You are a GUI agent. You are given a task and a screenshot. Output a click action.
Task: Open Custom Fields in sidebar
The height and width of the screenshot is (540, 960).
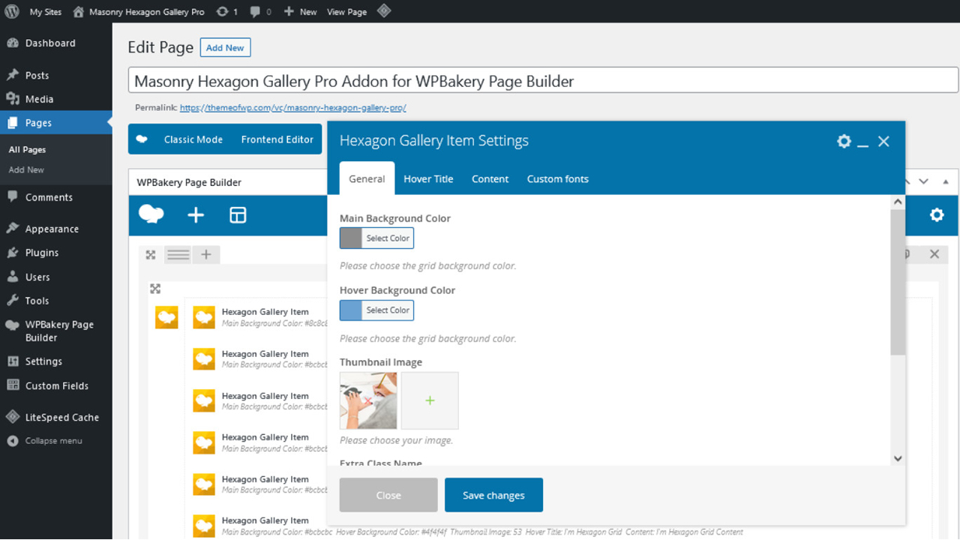(x=56, y=385)
